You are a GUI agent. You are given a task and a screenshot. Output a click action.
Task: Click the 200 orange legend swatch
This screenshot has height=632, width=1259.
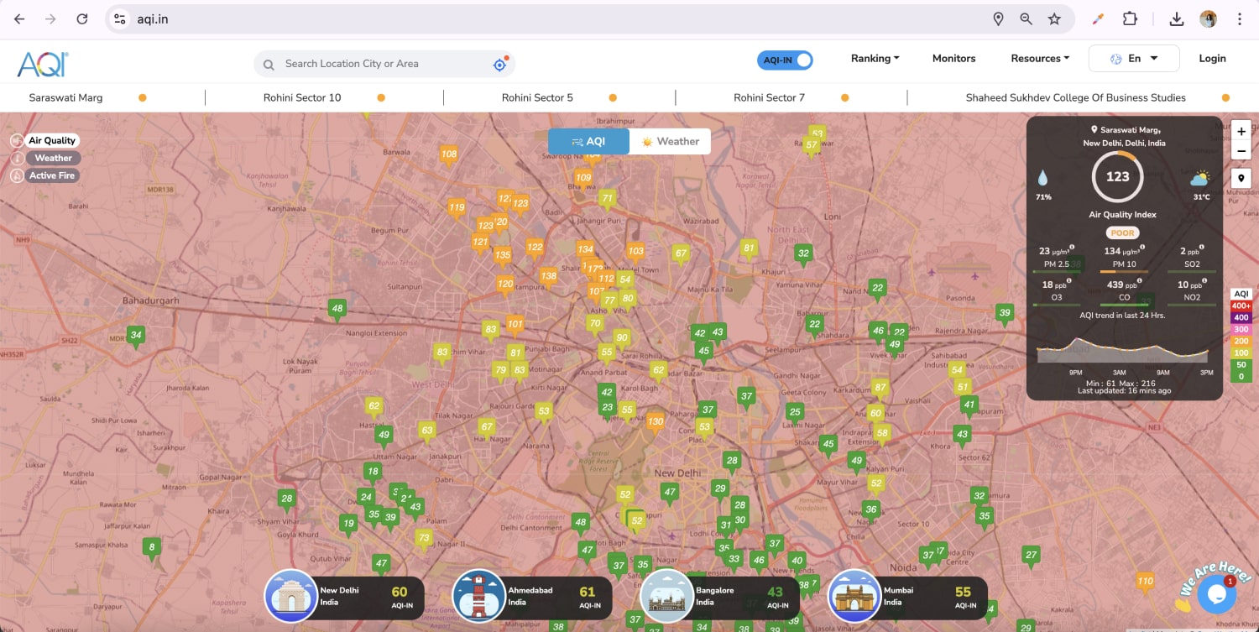pyautogui.click(x=1241, y=341)
